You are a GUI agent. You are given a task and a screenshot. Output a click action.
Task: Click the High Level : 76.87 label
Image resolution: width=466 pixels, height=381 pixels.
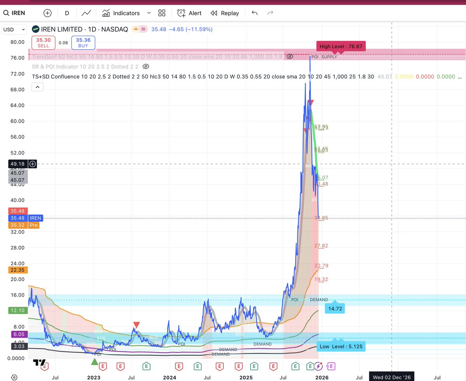pyautogui.click(x=341, y=47)
